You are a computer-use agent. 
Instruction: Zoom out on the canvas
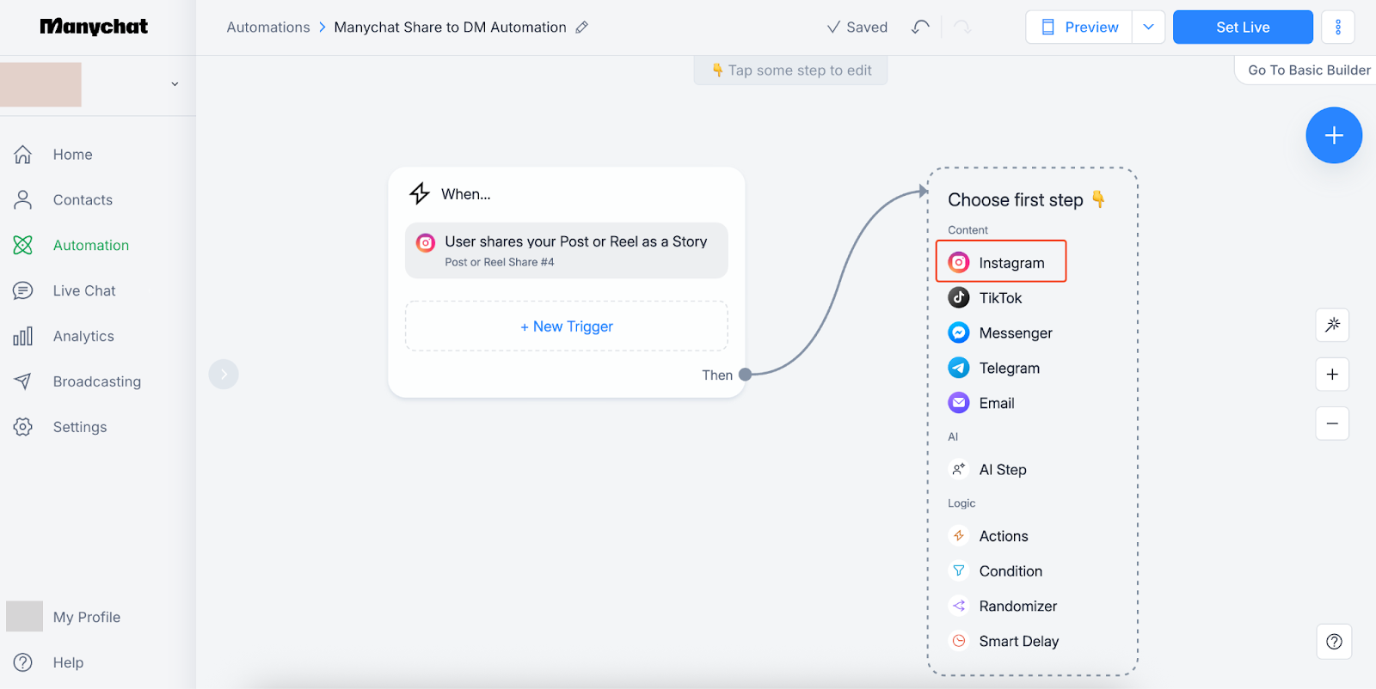(x=1332, y=424)
